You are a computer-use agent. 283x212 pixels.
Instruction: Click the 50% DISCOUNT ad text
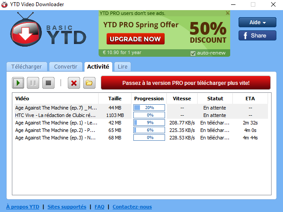click(208, 33)
